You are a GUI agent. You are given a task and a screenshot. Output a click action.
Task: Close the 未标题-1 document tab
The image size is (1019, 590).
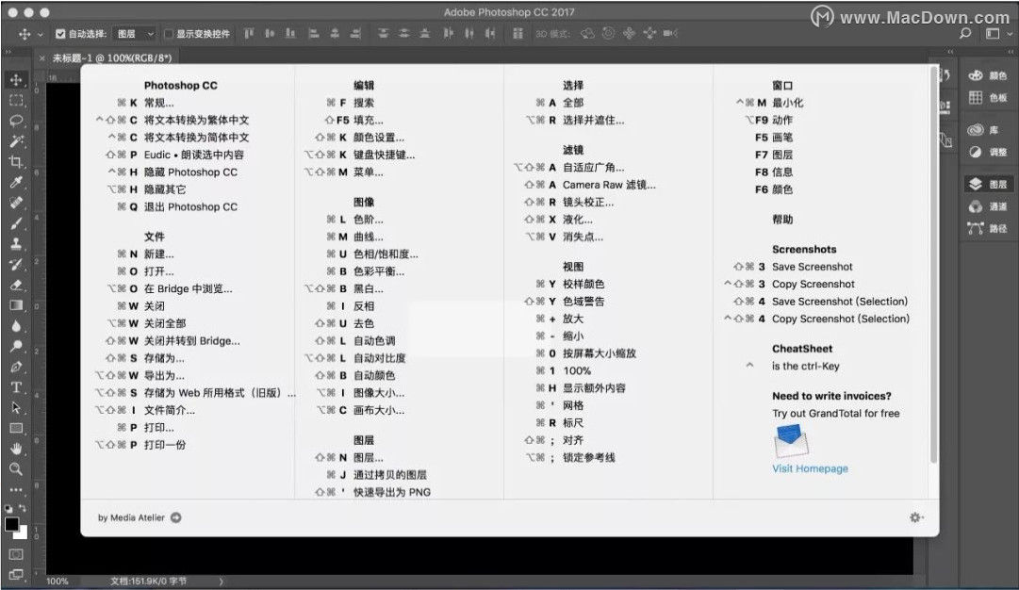click(42, 57)
